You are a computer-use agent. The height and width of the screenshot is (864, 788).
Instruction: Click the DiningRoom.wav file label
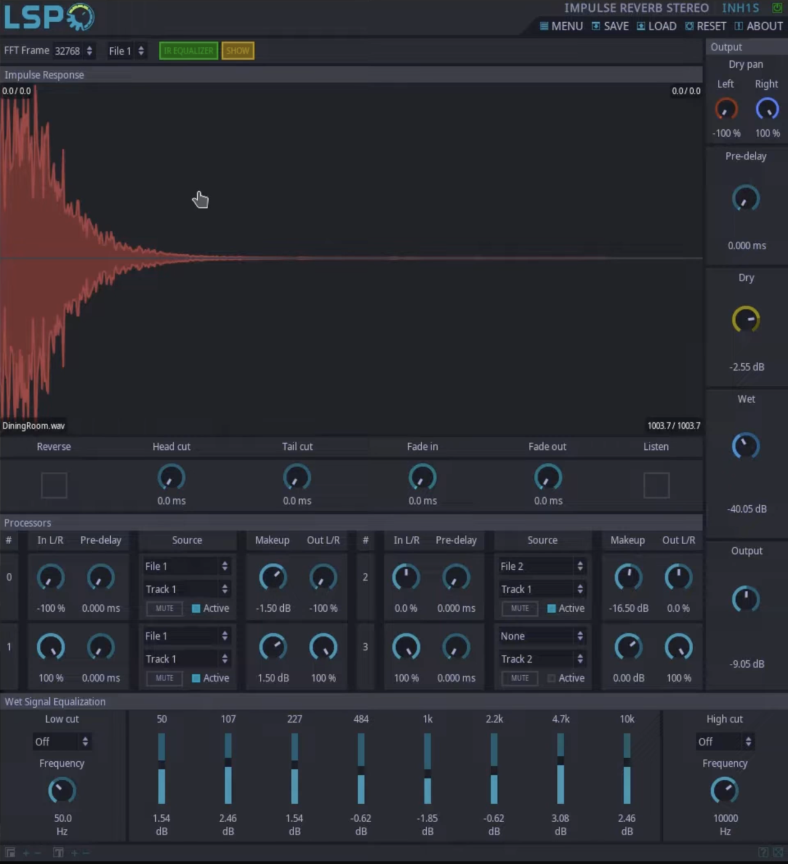33,426
